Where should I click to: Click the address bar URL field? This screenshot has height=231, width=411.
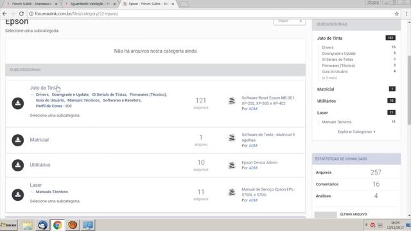210,13
